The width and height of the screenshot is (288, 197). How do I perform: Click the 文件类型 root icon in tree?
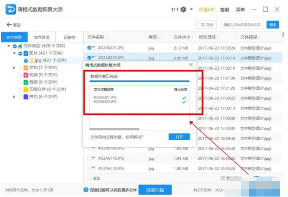(x=20, y=46)
